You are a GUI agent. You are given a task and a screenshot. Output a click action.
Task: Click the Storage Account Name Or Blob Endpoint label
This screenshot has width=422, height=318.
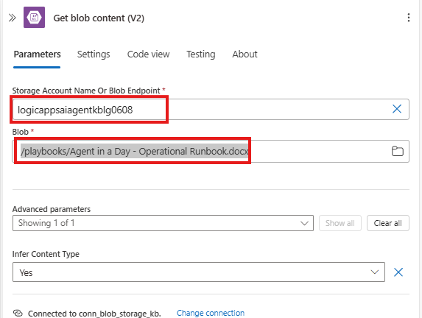tap(86, 91)
